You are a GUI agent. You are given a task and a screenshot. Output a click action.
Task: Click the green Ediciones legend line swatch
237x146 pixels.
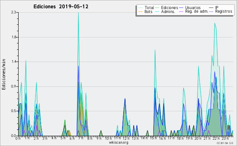tap(157, 8)
